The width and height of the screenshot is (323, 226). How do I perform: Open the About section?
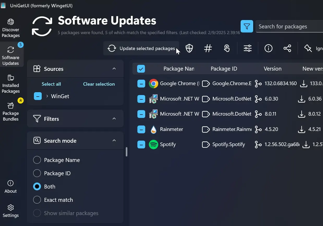[10, 187]
